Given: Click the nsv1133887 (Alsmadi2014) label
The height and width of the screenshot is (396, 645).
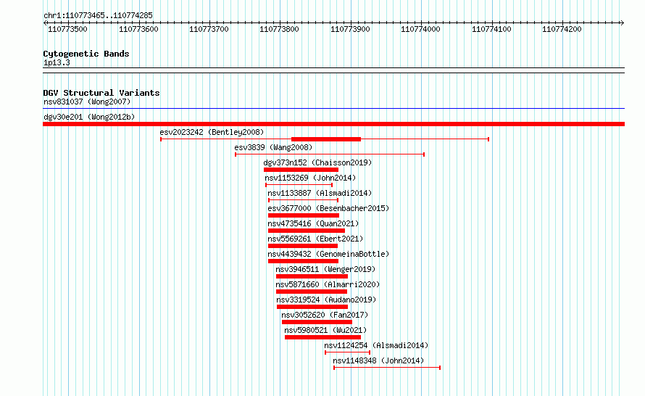Looking at the screenshot, I should pyautogui.click(x=319, y=193).
